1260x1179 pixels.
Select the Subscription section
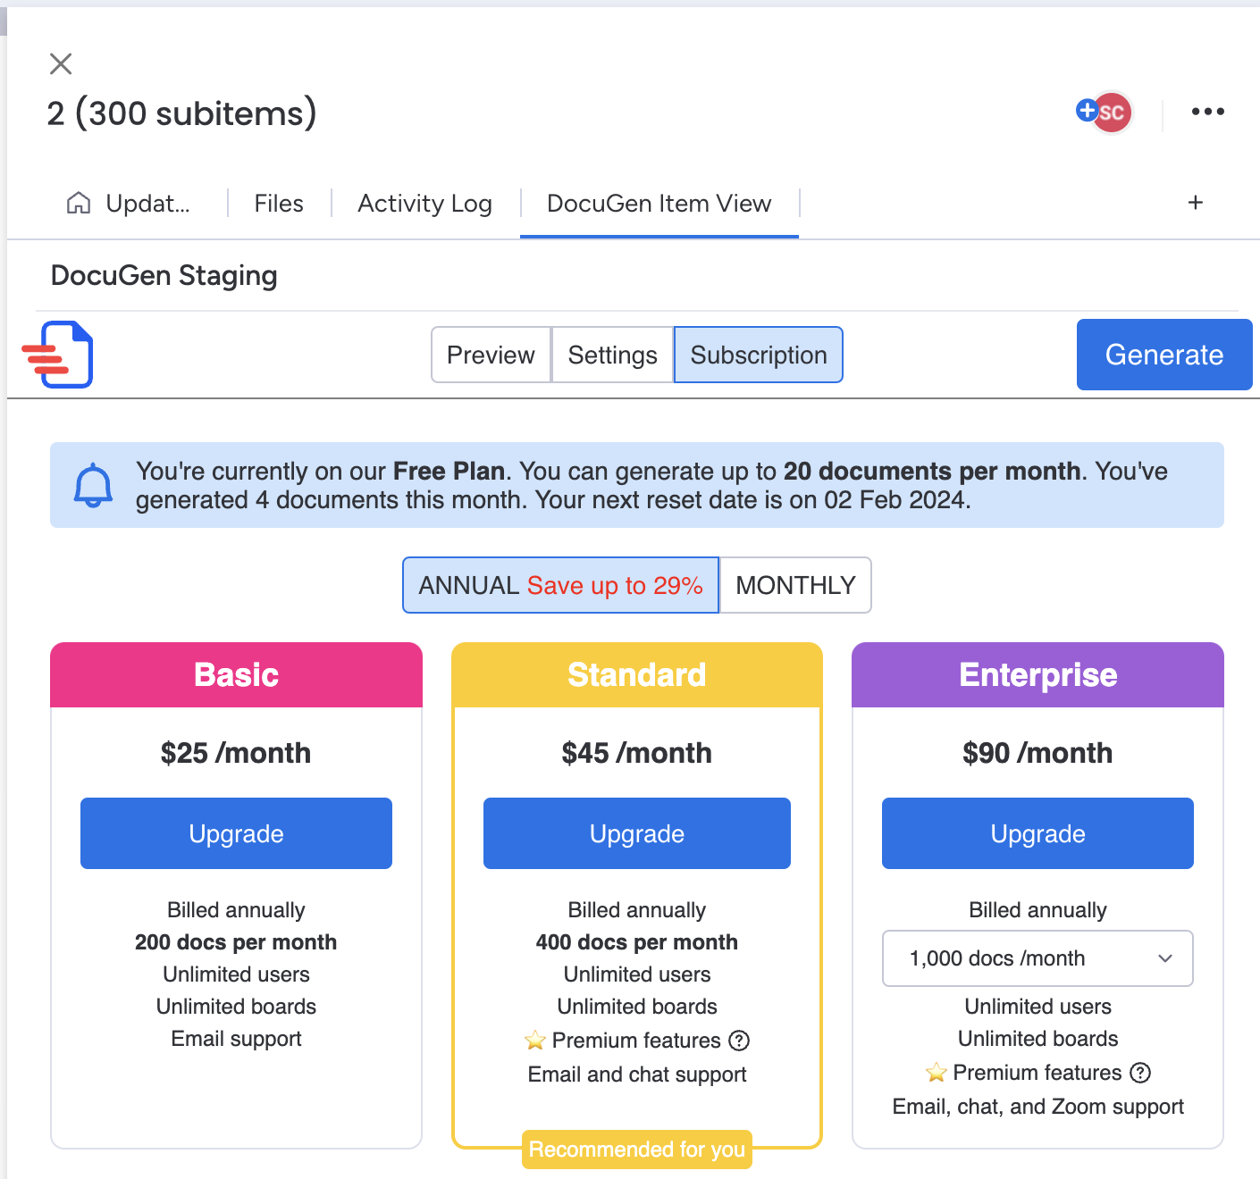tap(759, 355)
